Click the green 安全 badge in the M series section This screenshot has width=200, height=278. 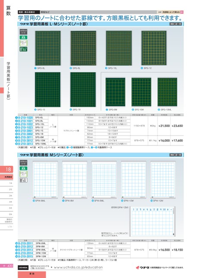[x=23, y=168]
